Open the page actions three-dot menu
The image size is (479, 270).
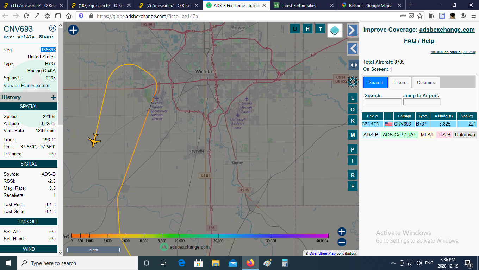403,16
